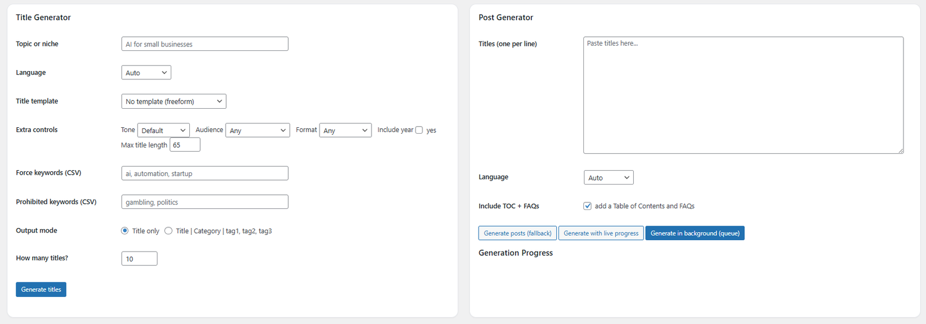
Task: Click the Prohibited keywords CSV field
Action: [x=204, y=202]
